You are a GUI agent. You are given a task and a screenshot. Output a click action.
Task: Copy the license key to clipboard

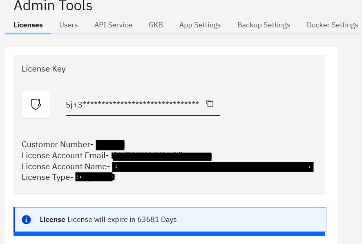(x=210, y=104)
